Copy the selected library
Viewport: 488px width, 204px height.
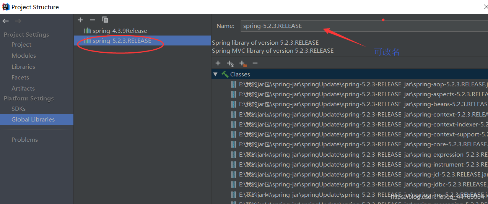click(105, 20)
